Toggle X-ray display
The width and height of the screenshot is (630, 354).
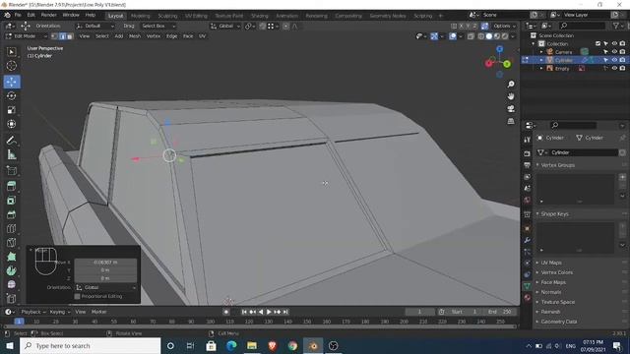471,36
